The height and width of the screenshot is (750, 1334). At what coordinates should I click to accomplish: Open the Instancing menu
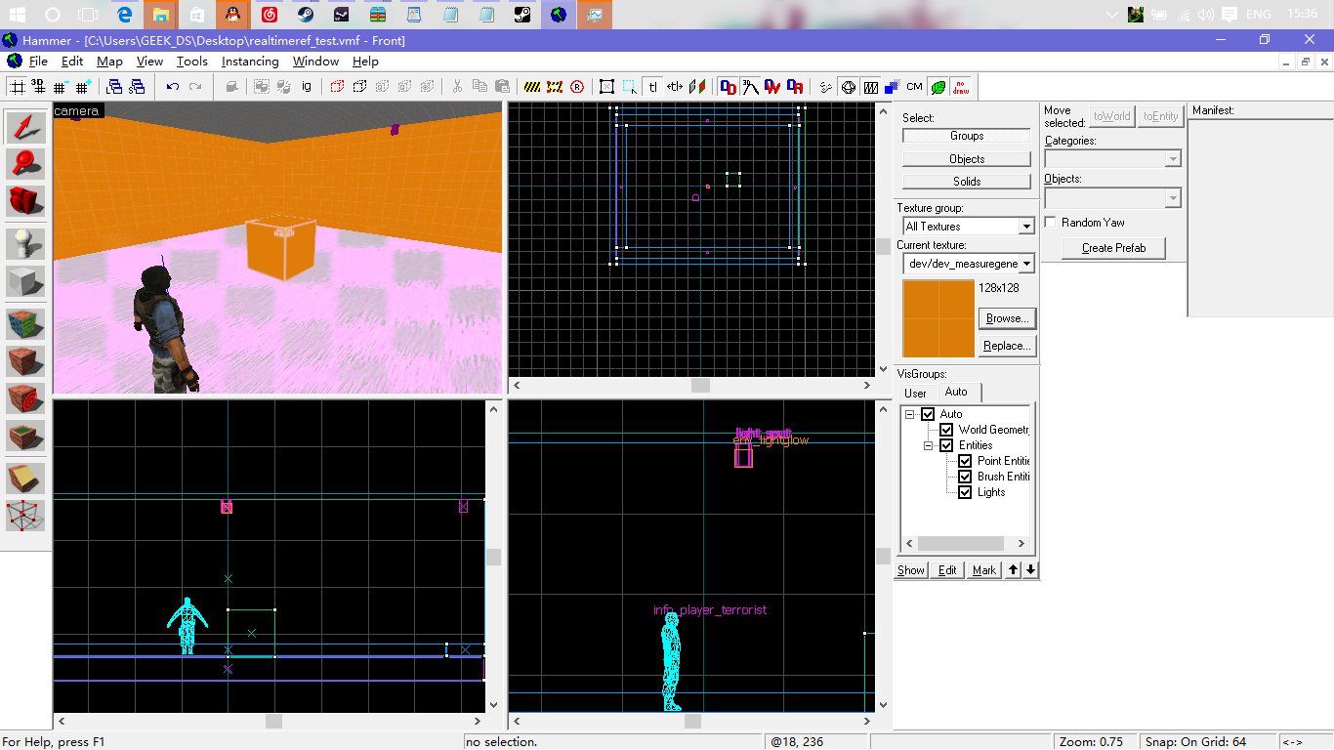pos(250,62)
